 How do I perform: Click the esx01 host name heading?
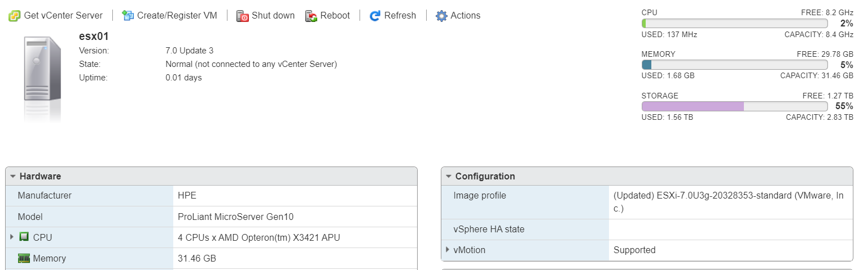[x=94, y=37]
